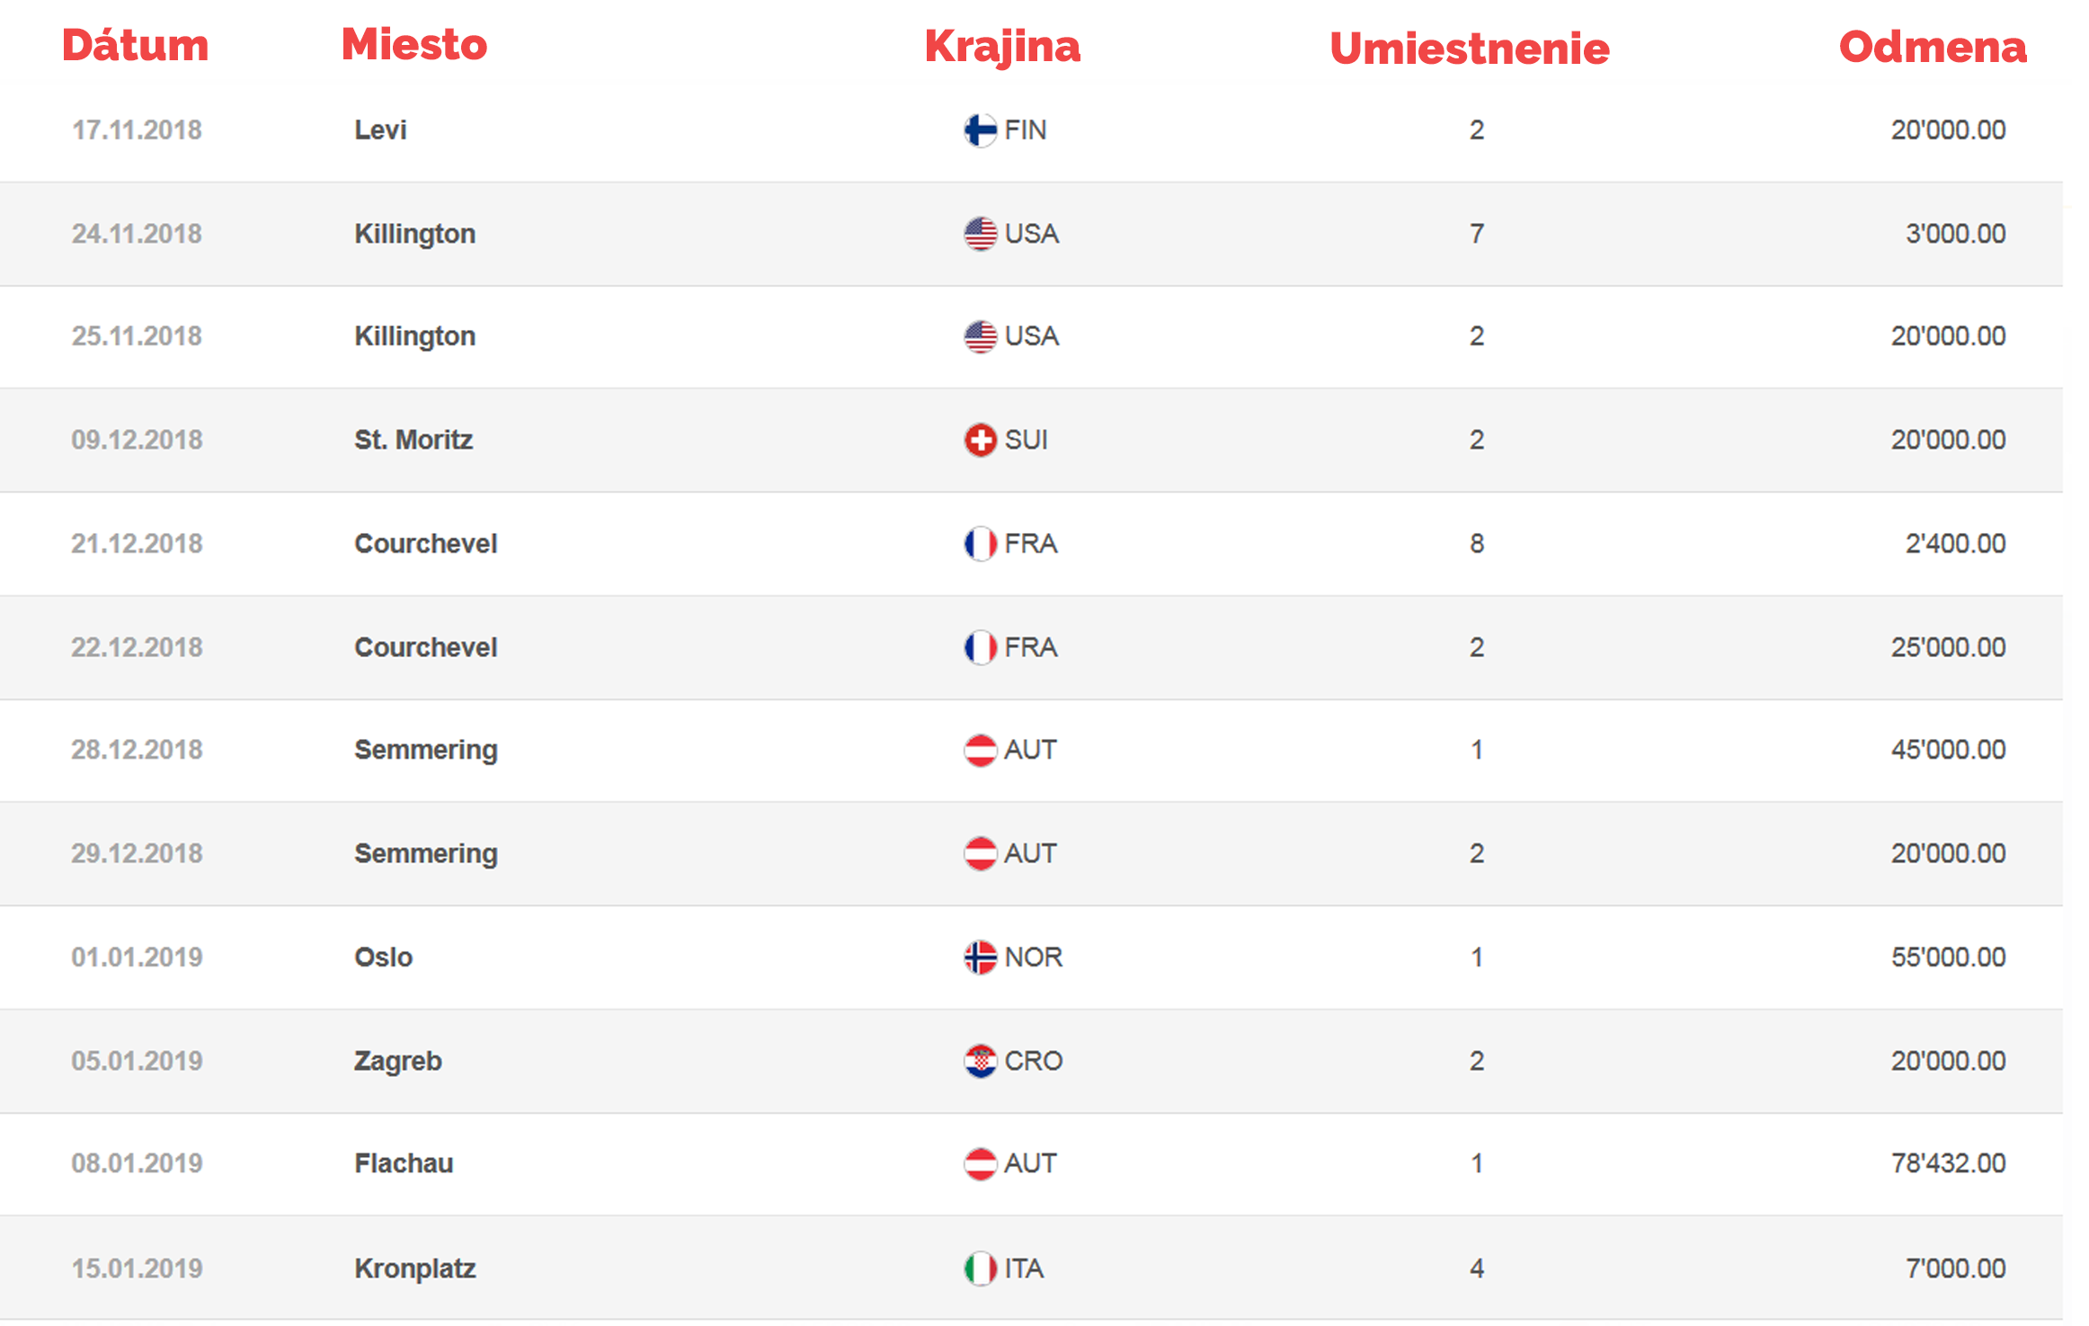Viewport: 2089px width, 1326px height.
Task: Click the Levi location name
Action: (x=380, y=130)
